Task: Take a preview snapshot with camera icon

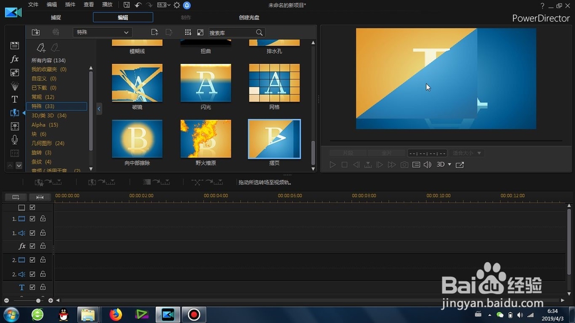Action: 404,164
